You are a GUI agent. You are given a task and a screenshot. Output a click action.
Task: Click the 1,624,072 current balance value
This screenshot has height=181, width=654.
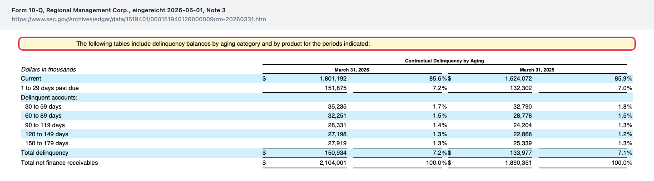pos(518,79)
